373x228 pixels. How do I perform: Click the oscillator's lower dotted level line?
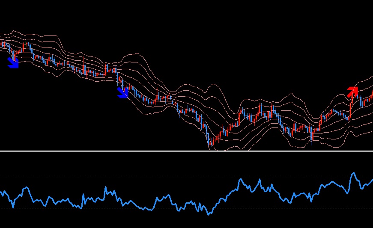[187, 208]
